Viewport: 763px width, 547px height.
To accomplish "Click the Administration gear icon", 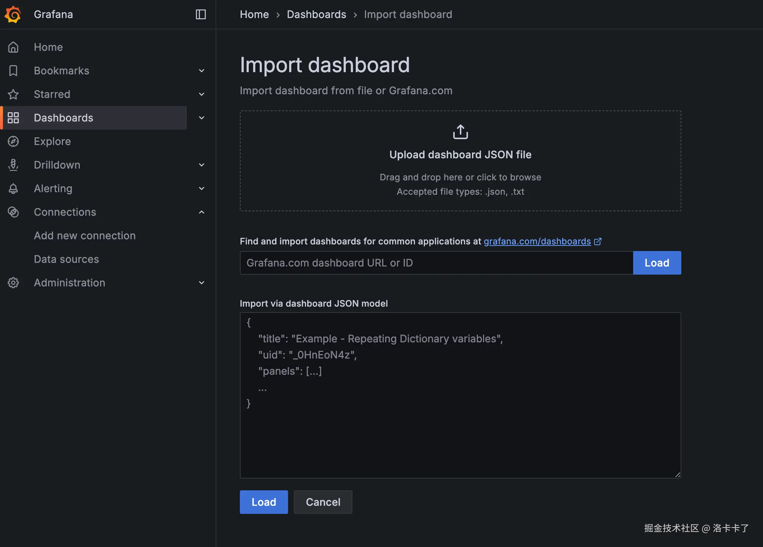I will pyautogui.click(x=13, y=283).
